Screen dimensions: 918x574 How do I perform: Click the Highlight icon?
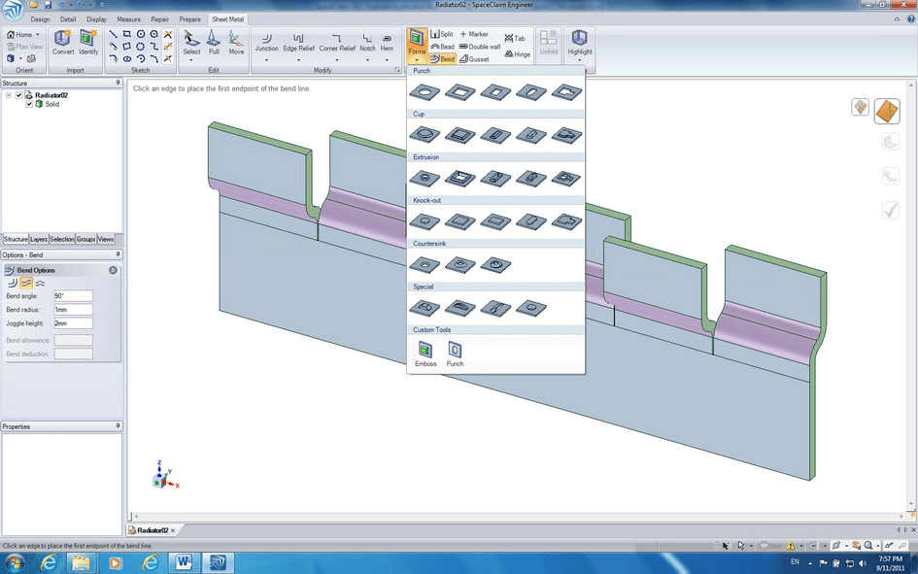(580, 43)
